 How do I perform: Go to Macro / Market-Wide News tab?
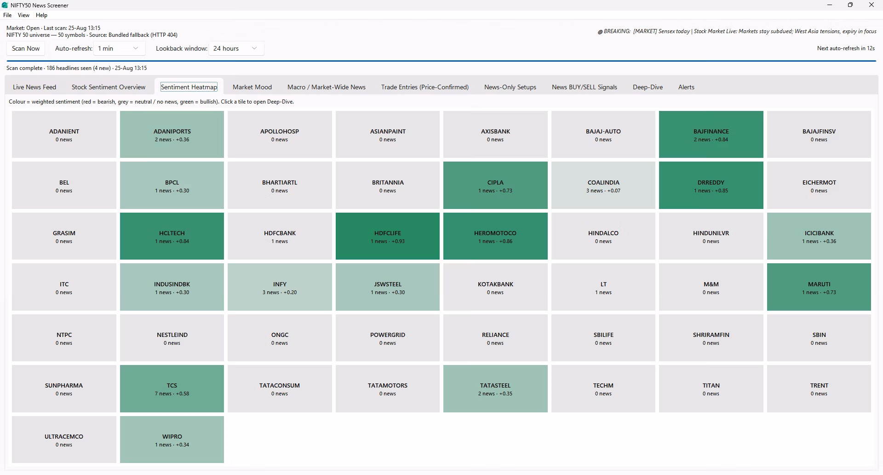pyautogui.click(x=327, y=87)
